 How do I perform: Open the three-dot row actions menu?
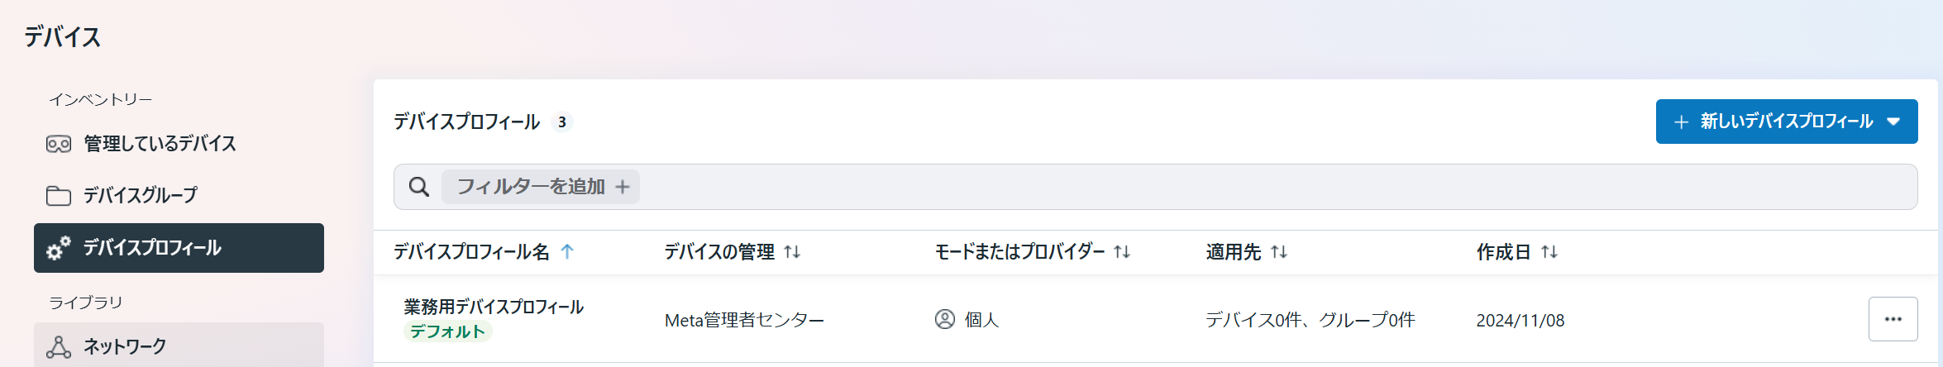pyautogui.click(x=1893, y=319)
